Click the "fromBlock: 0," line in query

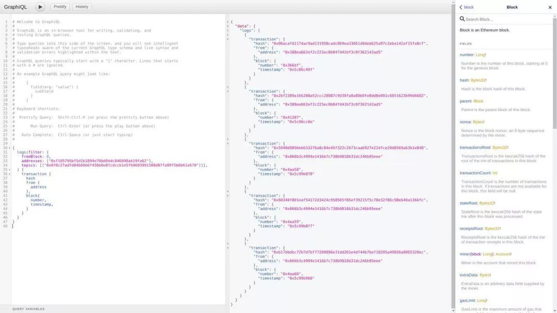[36, 156]
